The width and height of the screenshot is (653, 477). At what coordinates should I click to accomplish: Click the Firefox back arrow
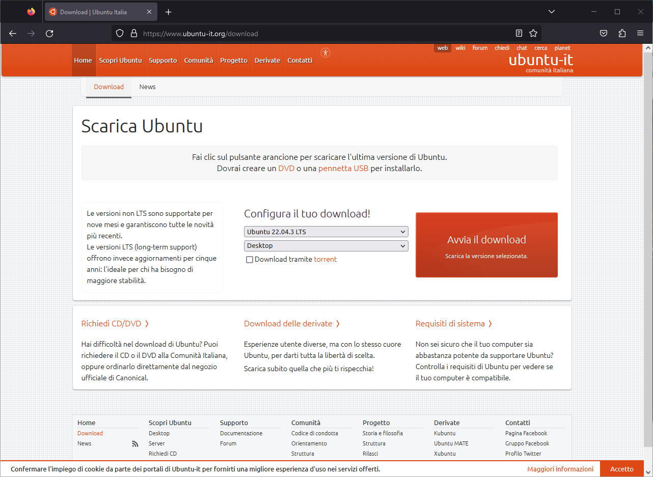(13, 33)
